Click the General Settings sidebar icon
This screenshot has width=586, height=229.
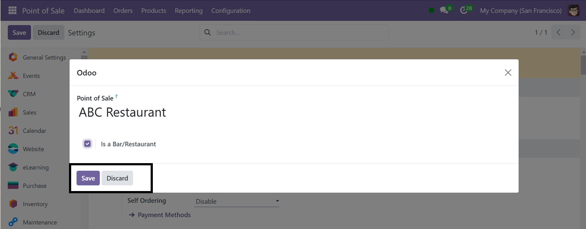pos(13,57)
